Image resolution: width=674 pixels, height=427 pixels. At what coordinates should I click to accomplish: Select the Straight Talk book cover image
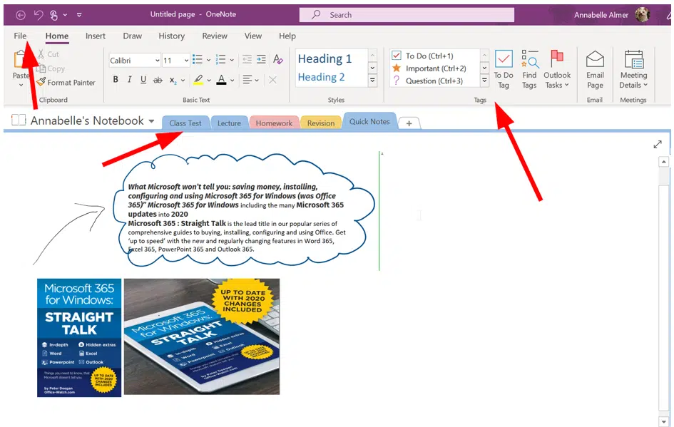pos(79,338)
